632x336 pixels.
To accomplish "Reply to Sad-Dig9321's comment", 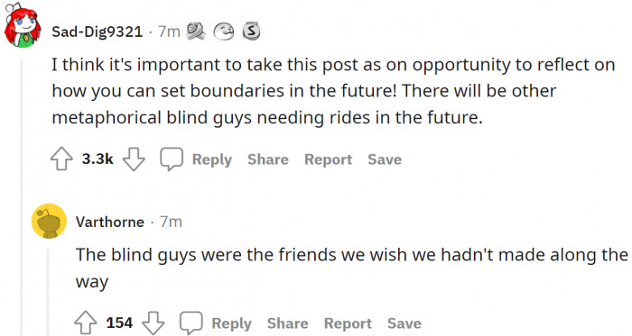I will click(212, 159).
